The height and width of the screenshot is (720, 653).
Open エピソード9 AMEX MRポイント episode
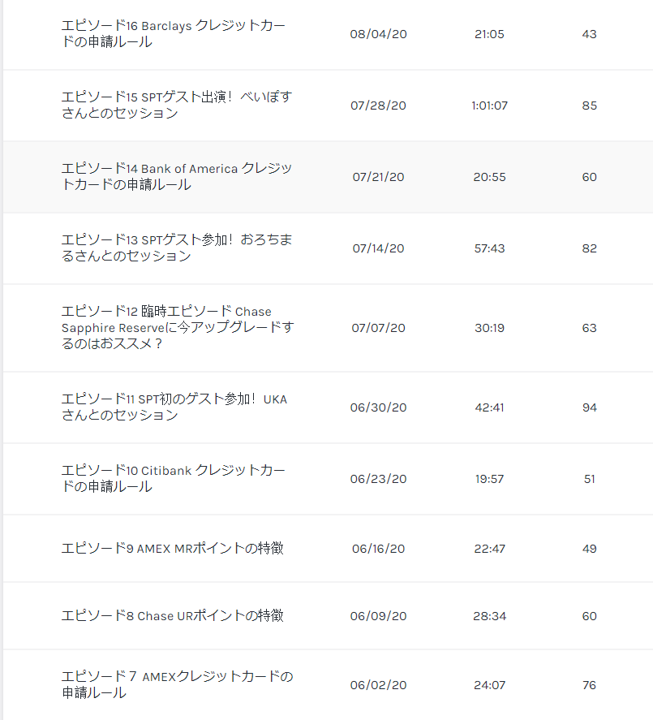(173, 548)
